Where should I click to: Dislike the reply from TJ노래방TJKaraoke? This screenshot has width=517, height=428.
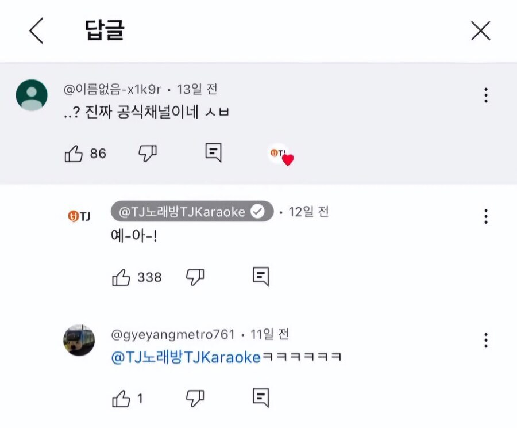click(196, 276)
